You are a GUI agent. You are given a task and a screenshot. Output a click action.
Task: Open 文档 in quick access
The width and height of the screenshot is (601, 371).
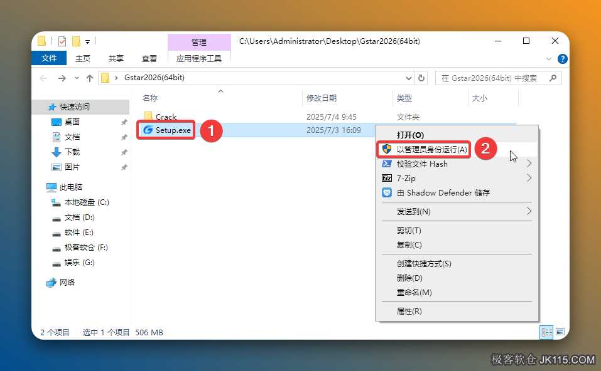pos(72,137)
